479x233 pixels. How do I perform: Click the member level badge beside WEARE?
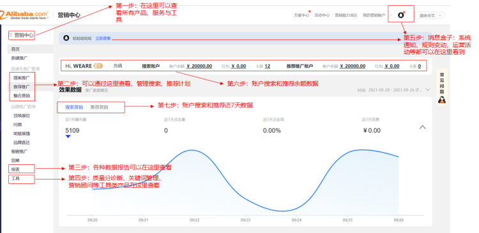pyautogui.click(x=98, y=66)
